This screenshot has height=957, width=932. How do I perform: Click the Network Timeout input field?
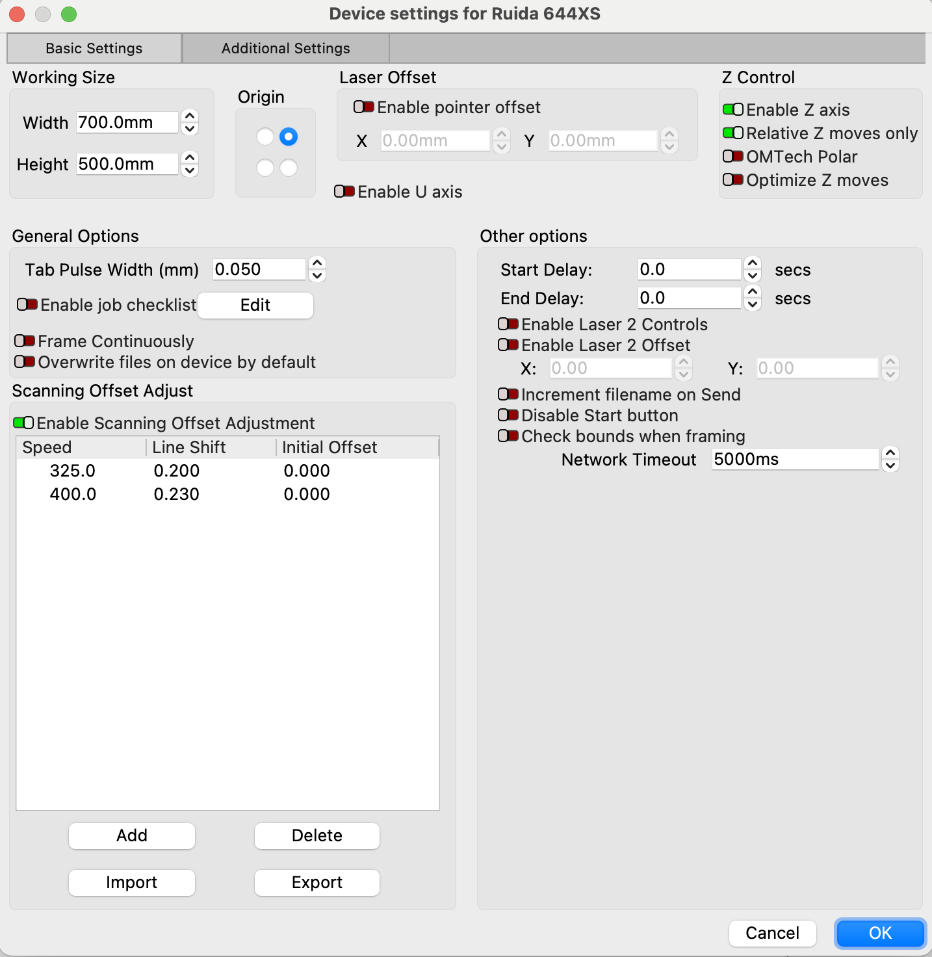coord(796,459)
